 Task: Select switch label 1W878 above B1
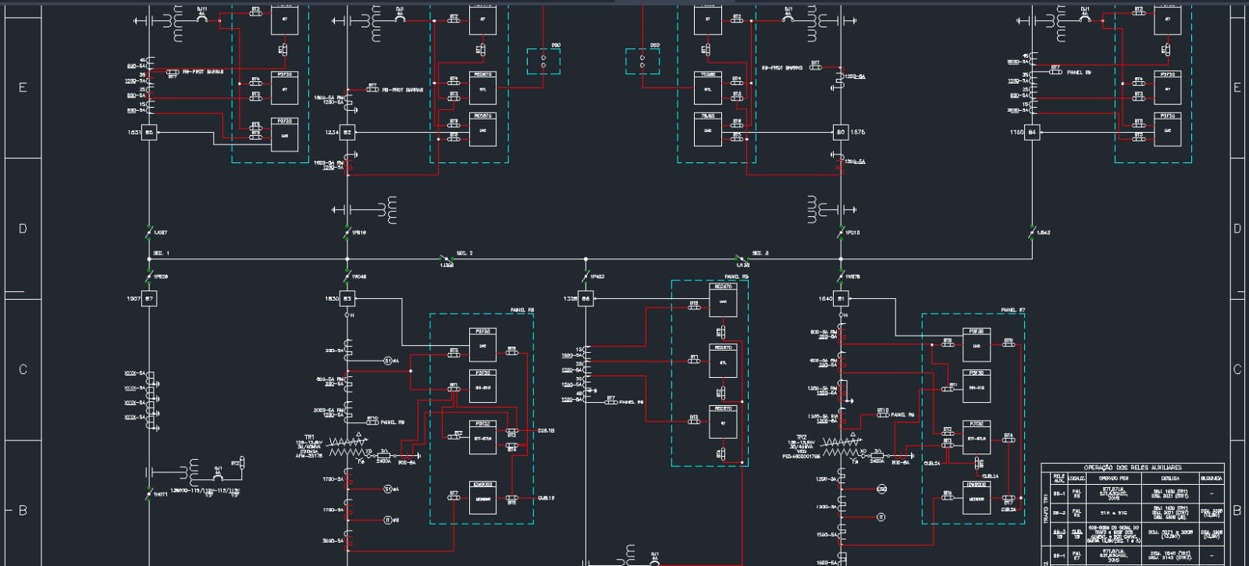pos(852,276)
